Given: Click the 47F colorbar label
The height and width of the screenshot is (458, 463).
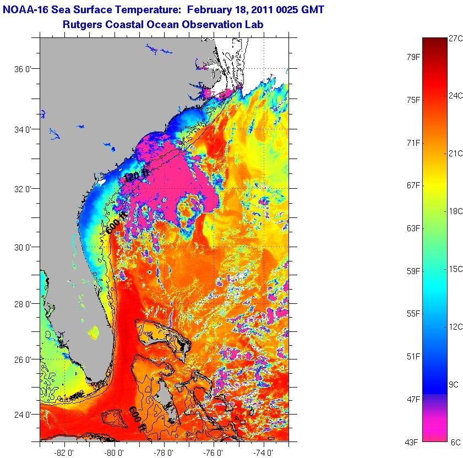Looking at the screenshot, I should click(x=413, y=400).
